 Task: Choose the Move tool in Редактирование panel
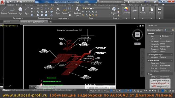[38, 8]
